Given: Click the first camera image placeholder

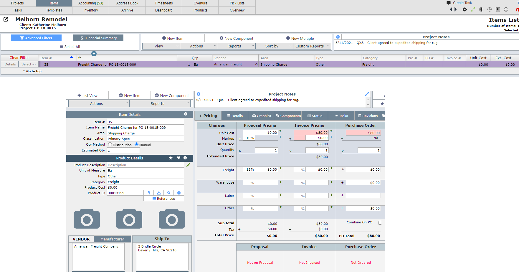Looking at the screenshot, I should point(87,219).
